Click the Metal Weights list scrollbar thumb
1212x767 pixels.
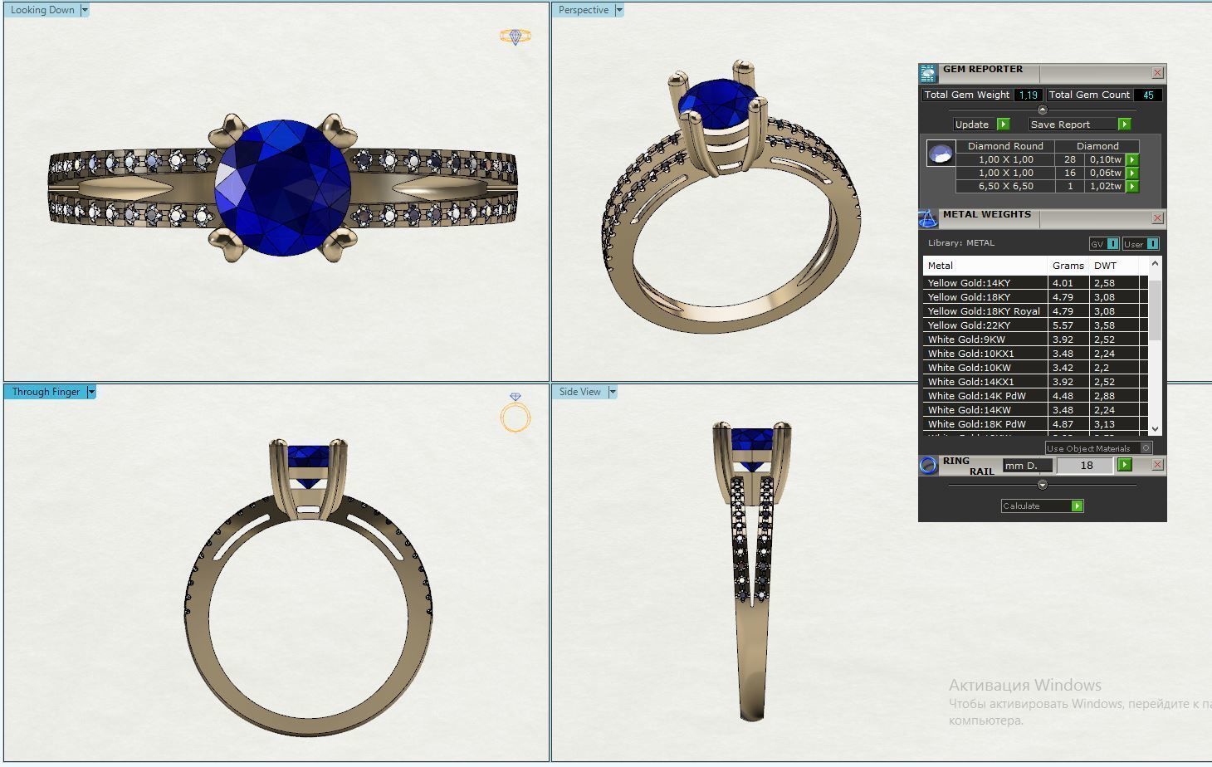point(1155,309)
